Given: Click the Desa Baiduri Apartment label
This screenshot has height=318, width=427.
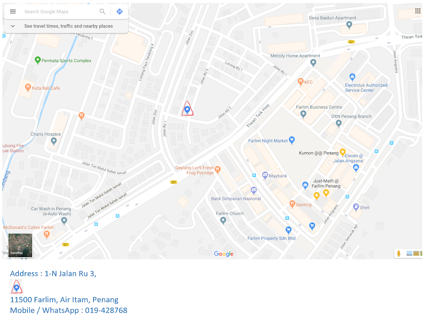Looking at the screenshot, I should [x=332, y=18].
